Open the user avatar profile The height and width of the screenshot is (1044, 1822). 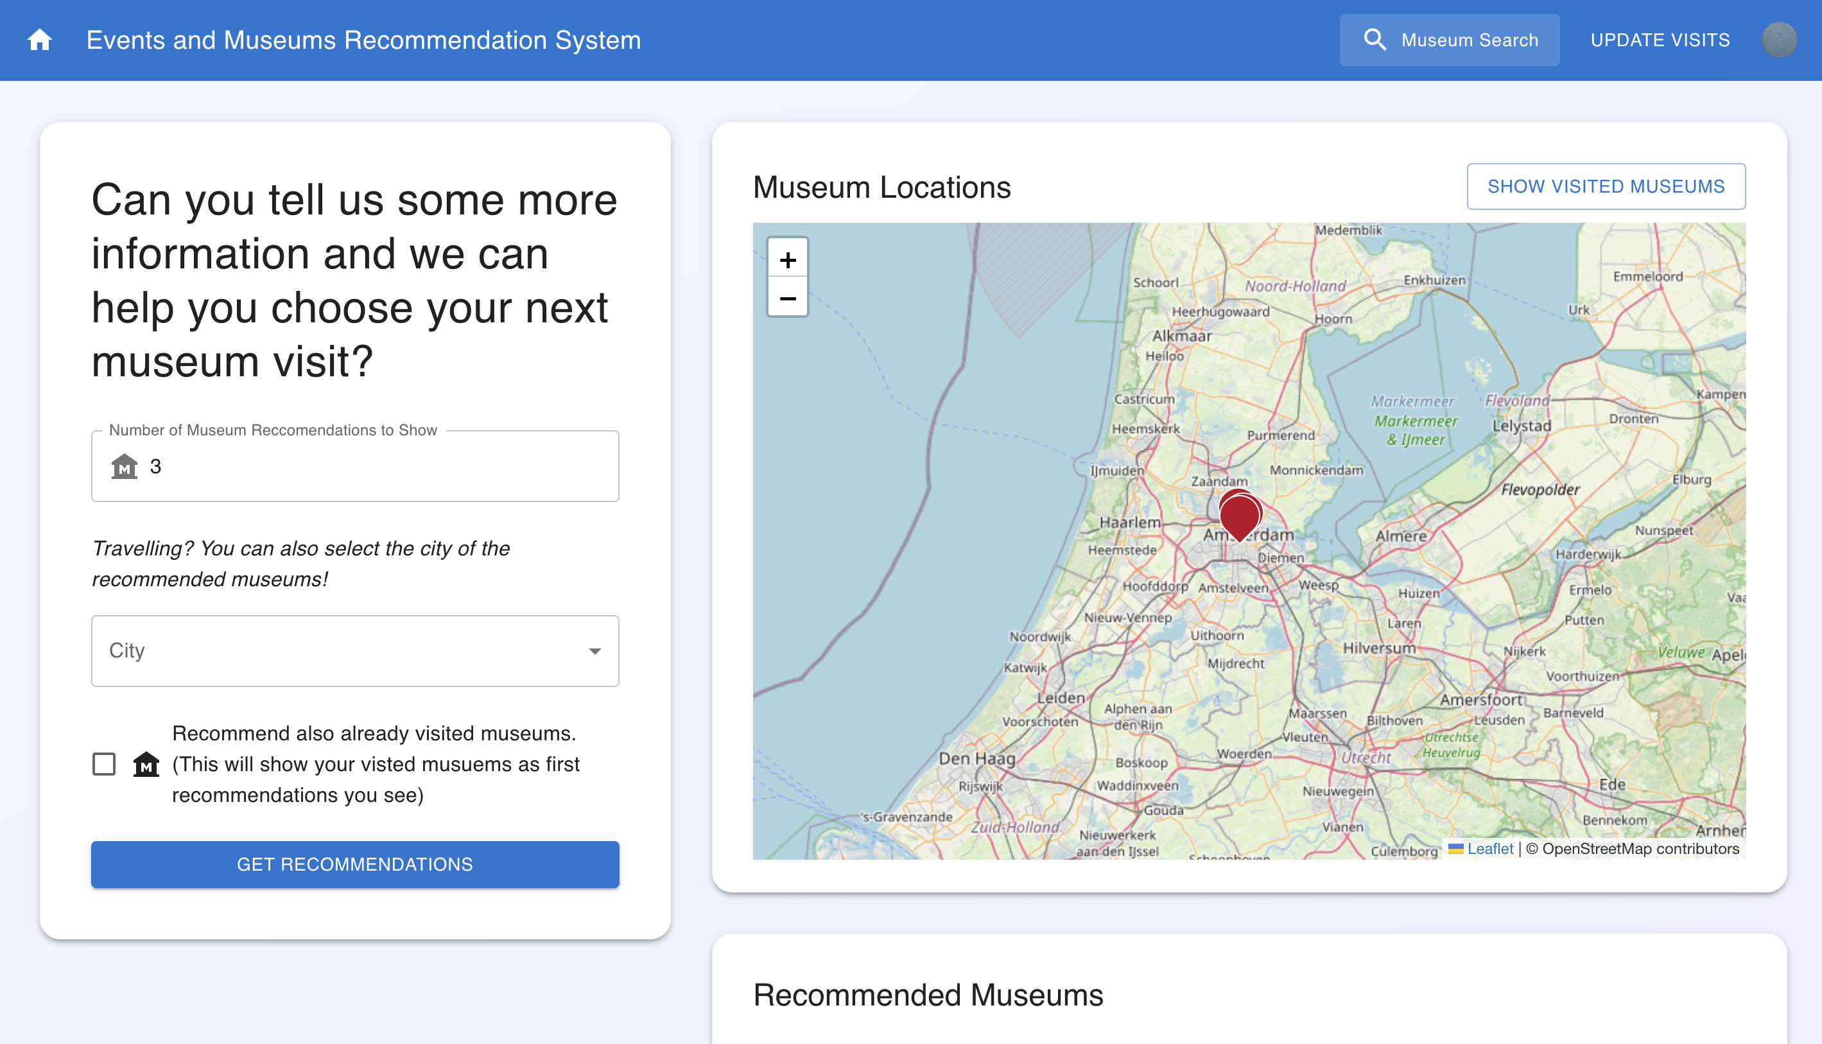coord(1778,40)
